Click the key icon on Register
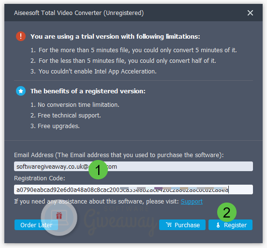Viewport: 267px width, 248px height. (x=218, y=225)
